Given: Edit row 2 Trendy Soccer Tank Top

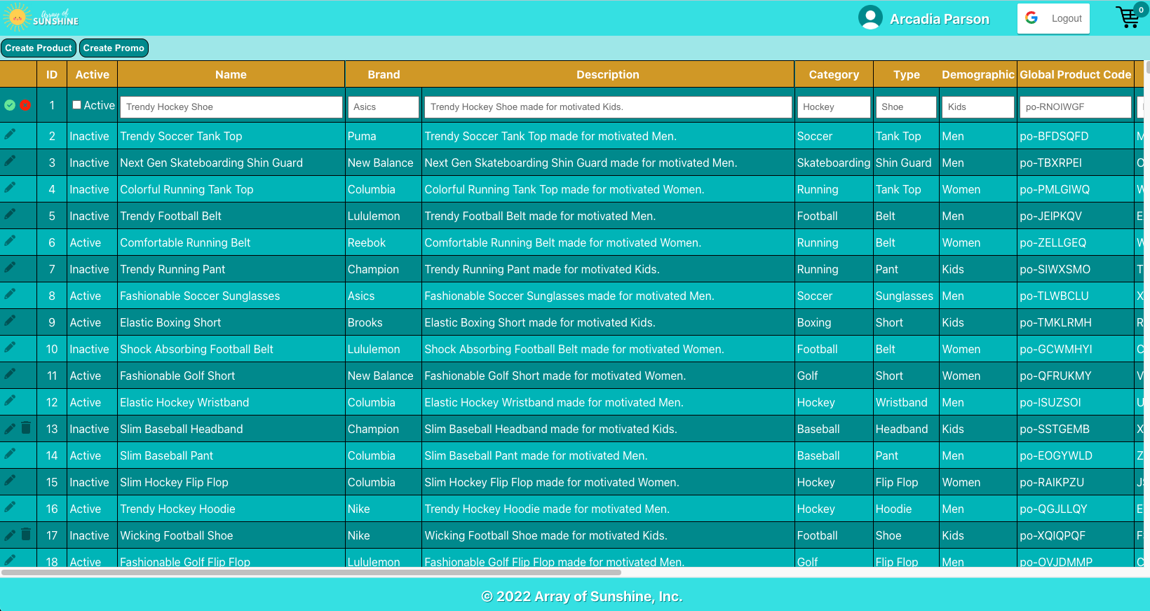Looking at the screenshot, I should coord(10,134).
